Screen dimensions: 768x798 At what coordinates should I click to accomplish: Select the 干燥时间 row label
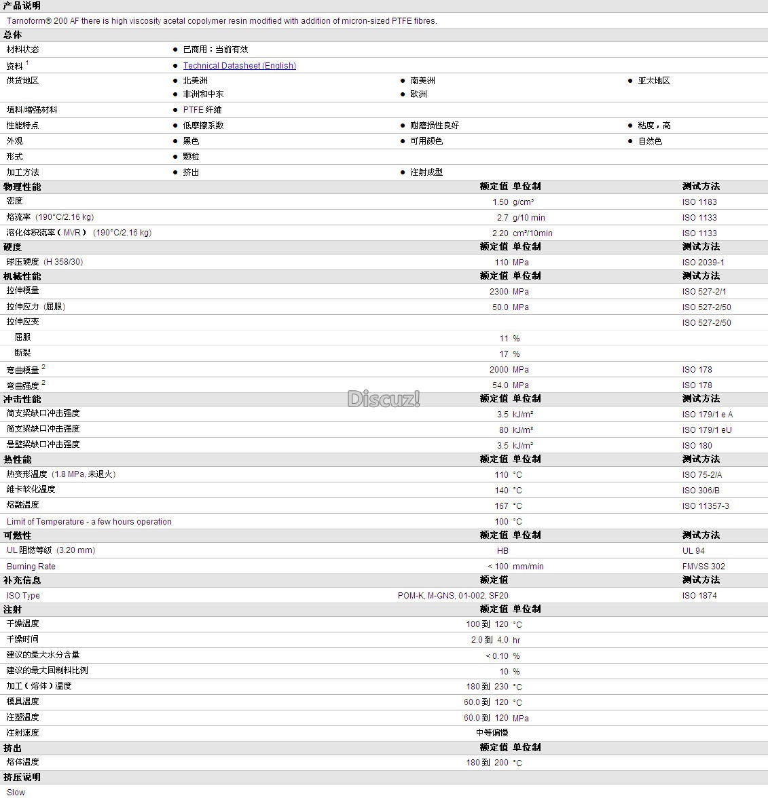tap(22, 639)
